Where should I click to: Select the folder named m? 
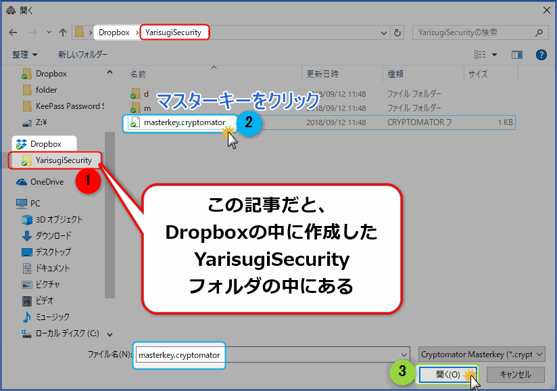[x=147, y=108]
